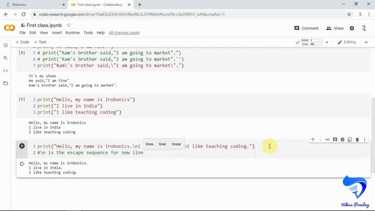Viewport: 375px width, 211px height.
Task: Delete the selected cell
Action: coord(357,139)
